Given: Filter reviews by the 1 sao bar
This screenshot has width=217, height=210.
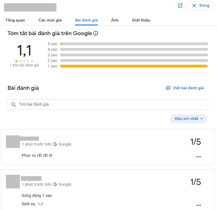Looking at the screenshot, I should [134, 66].
